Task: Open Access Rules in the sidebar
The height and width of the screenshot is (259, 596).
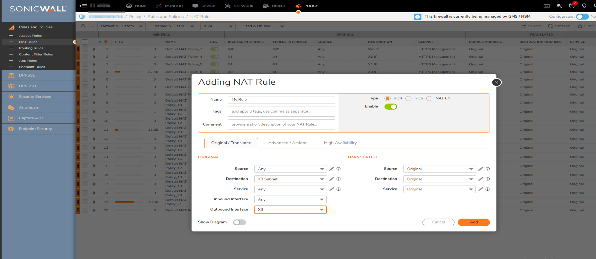Action: [30, 36]
